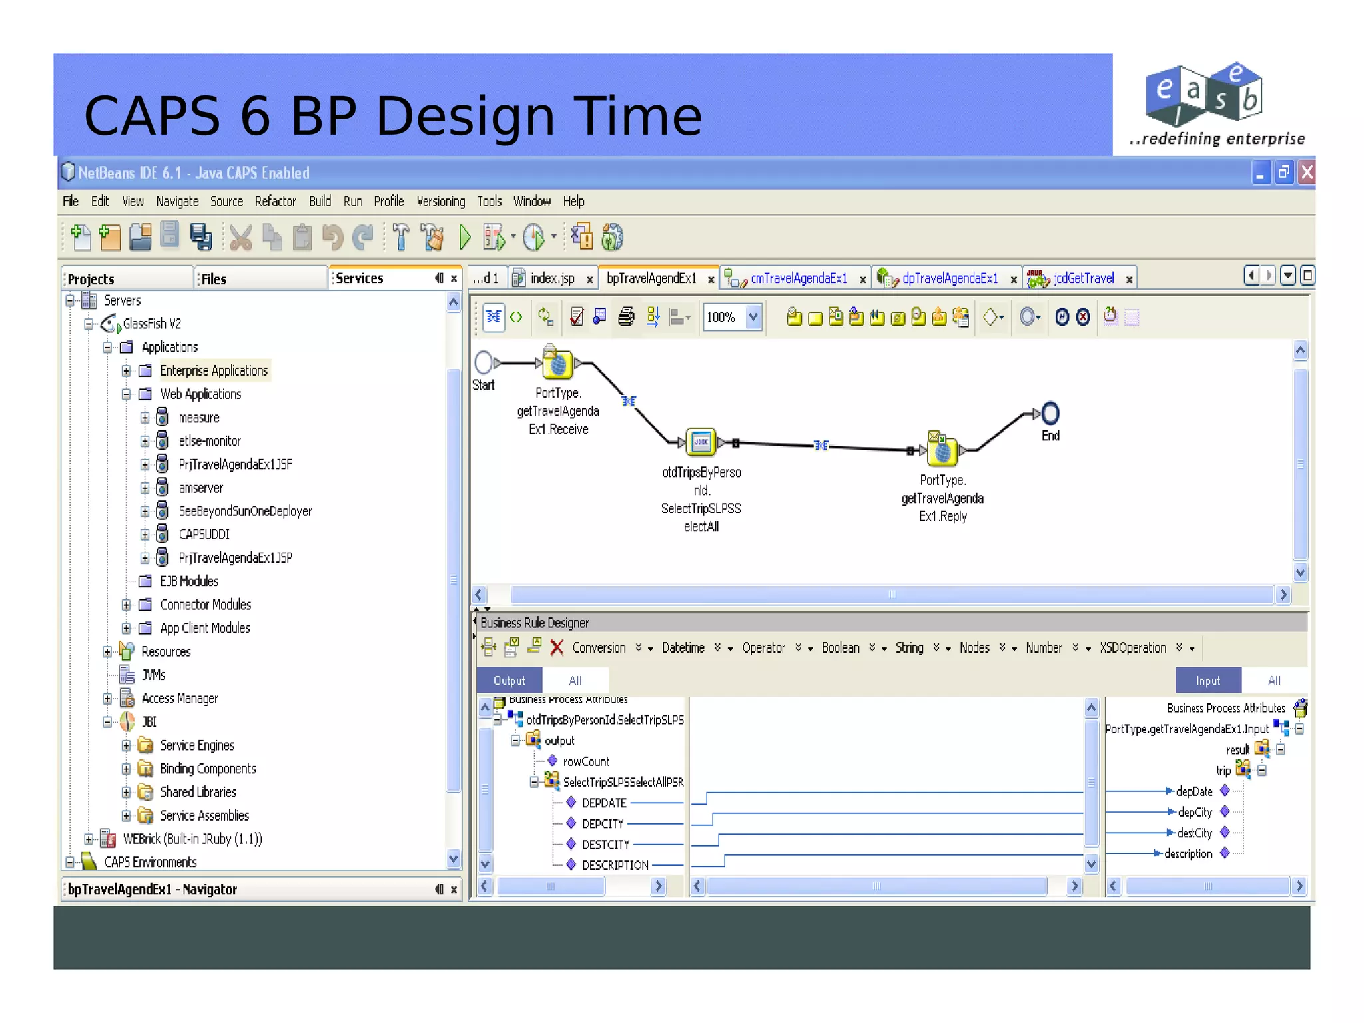Open the String functions palette

tap(909, 647)
